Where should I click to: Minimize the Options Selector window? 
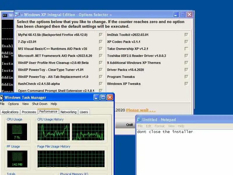tap(176, 15)
